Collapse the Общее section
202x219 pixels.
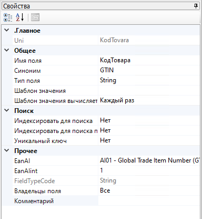point(7,50)
